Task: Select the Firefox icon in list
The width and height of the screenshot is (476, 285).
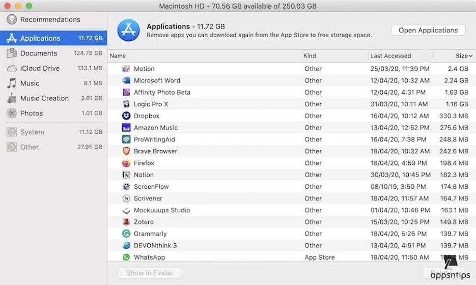Action: [x=126, y=163]
